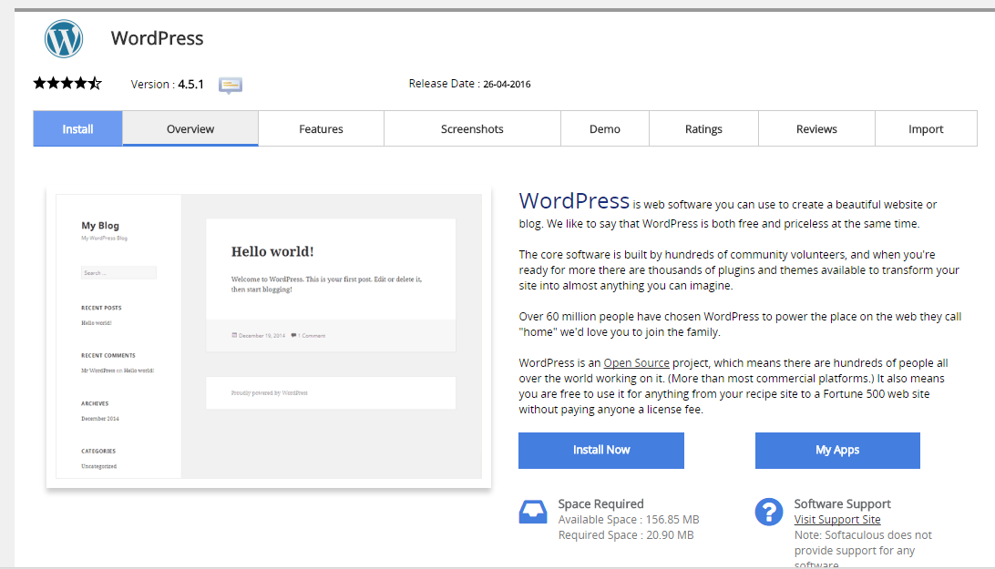Open the Features tab
Image resolution: width=995 pixels, height=569 pixels.
point(321,128)
